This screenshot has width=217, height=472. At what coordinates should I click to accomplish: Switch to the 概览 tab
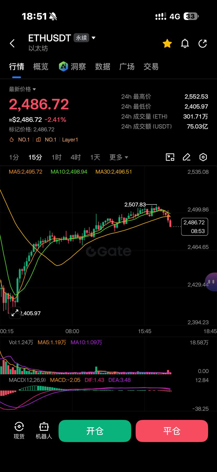click(x=41, y=67)
